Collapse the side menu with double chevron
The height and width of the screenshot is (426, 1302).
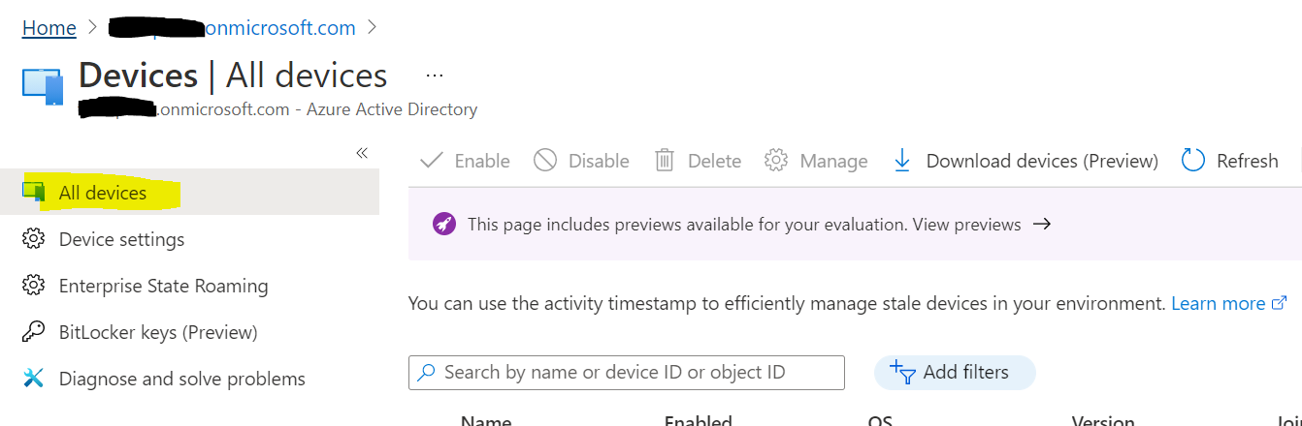click(362, 153)
